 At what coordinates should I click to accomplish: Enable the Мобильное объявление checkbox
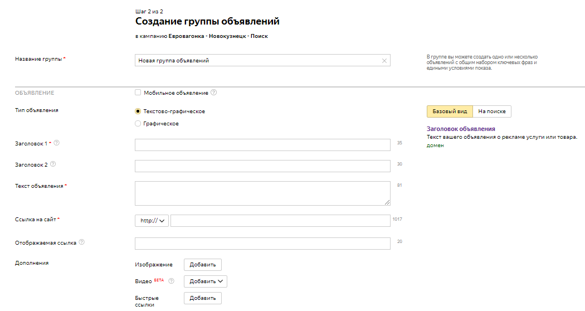pyautogui.click(x=138, y=92)
